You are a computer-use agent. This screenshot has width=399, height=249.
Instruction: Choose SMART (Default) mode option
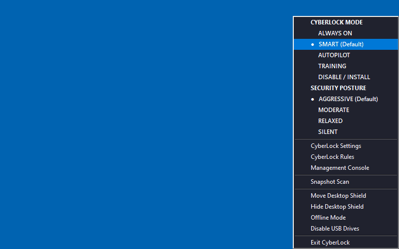coord(341,44)
